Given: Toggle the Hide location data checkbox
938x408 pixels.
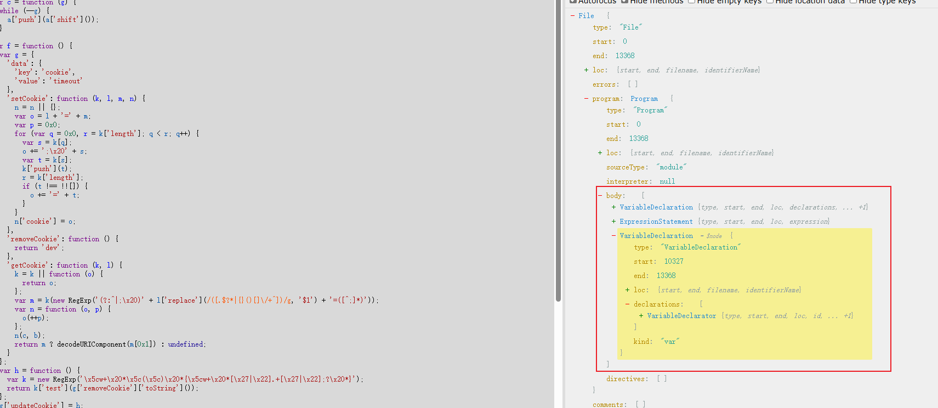Looking at the screenshot, I should [770, 2].
